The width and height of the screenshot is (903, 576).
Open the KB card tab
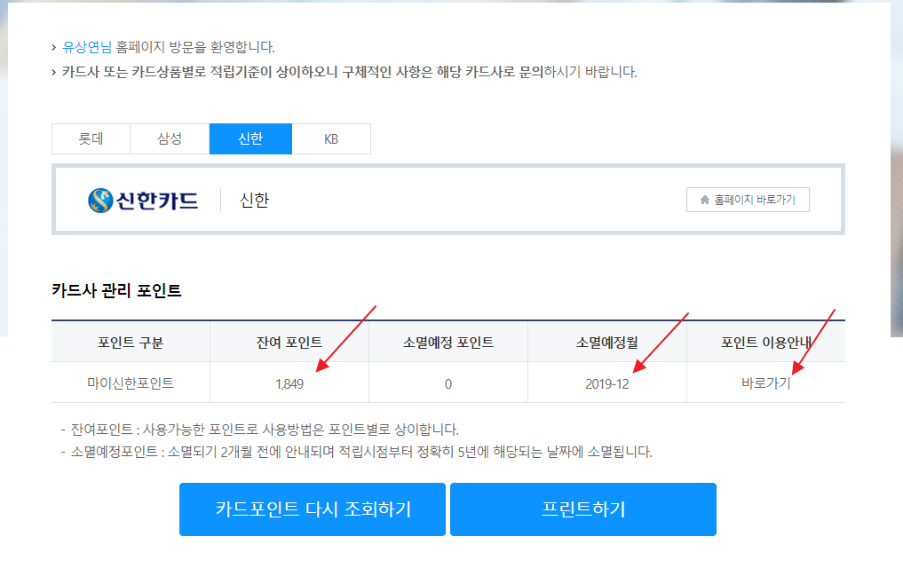tap(331, 138)
